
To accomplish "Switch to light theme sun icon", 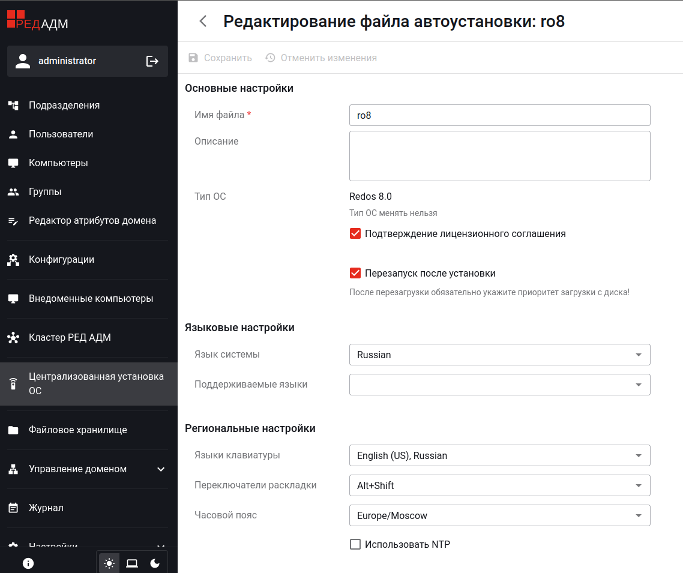I will (109, 563).
